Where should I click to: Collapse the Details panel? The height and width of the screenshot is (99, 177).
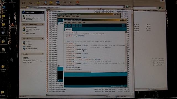43,54
